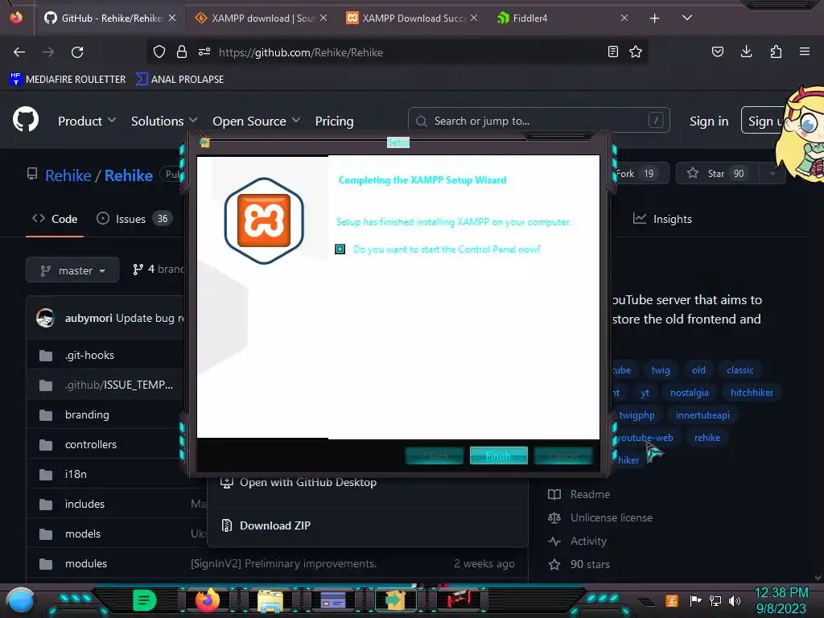The width and height of the screenshot is (824, 618).
Task: Click the red taskbar application icon
Action: (x=459, y=599)
